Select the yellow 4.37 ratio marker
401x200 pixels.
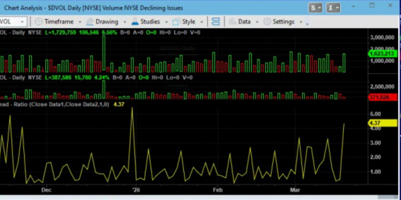(383, 123)
